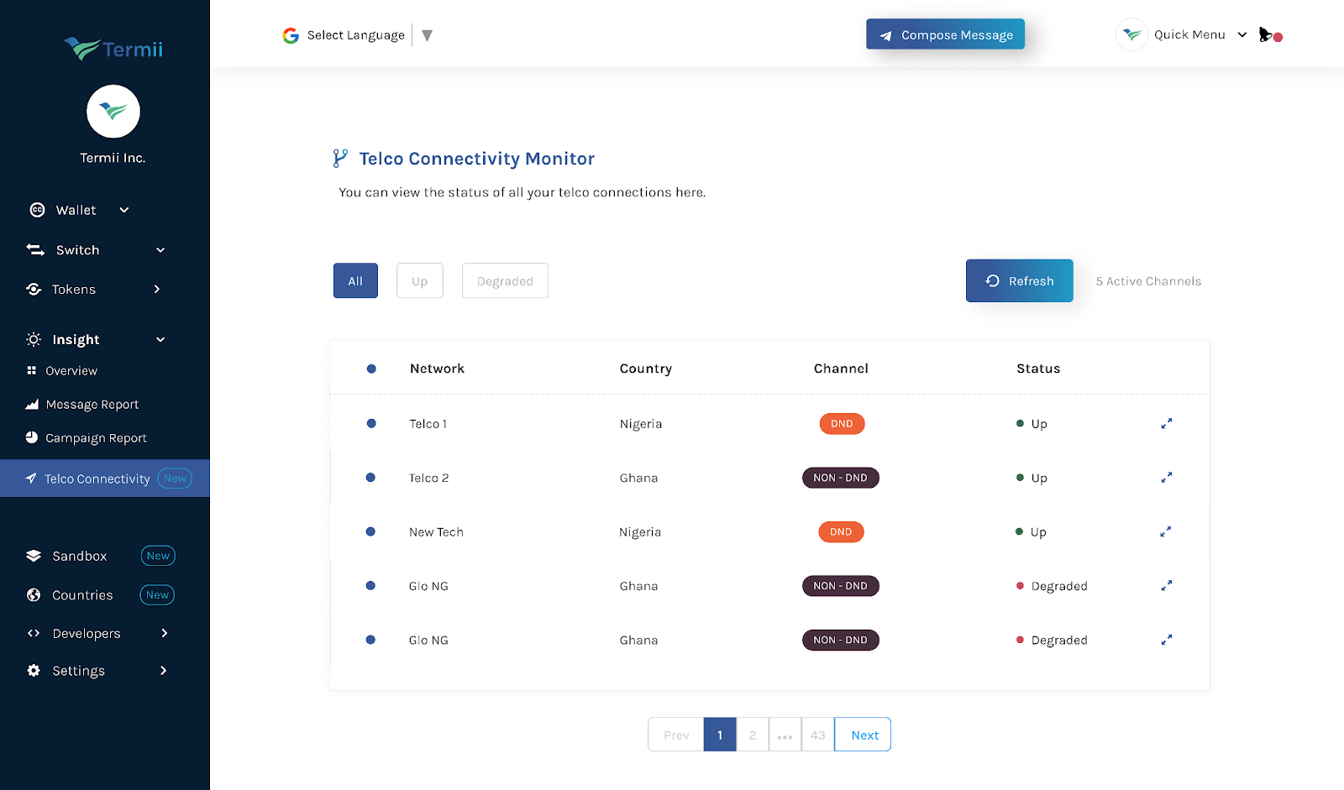Image resolution: width=1344 pixels, height=790 pixels.
Task: Click the branch icon beside page title
Action: (x=340, y=158)
